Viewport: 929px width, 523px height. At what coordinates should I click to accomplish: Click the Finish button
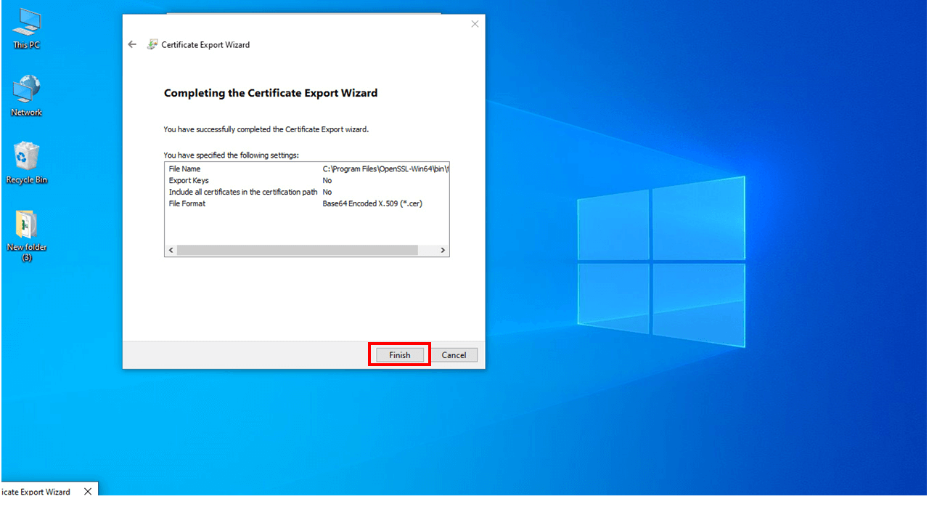coord(399,355)
